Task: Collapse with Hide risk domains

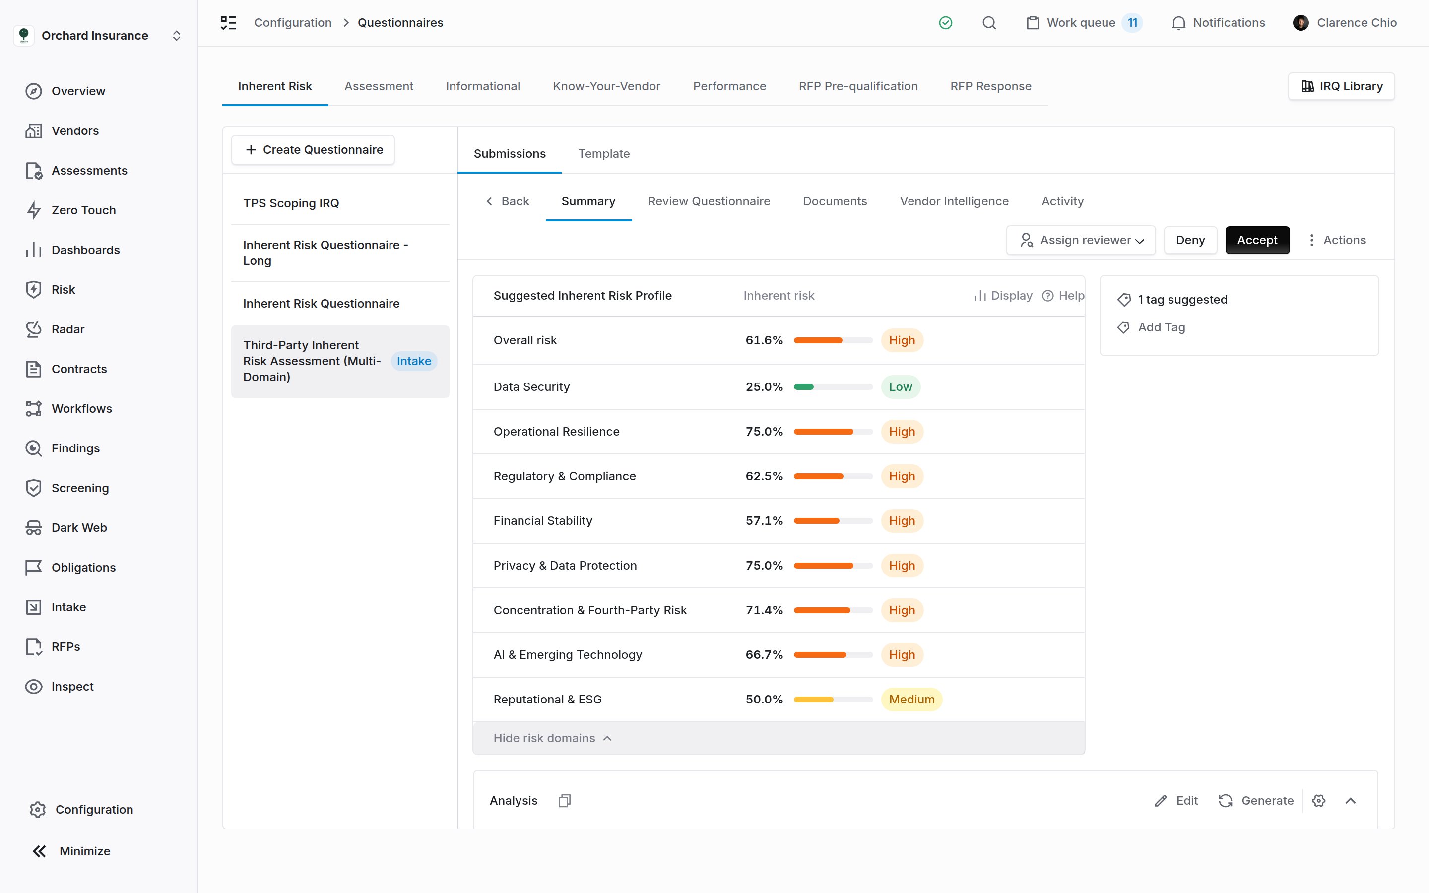Action: (552, 738)
